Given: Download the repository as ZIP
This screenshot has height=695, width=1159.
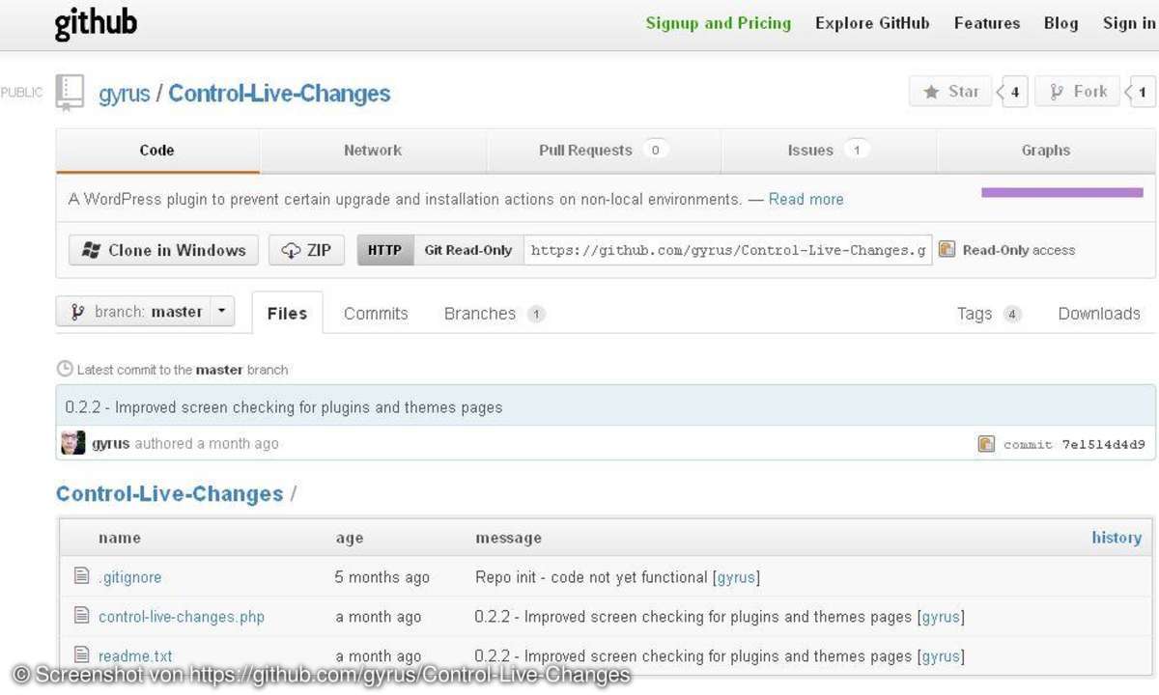Looking at the screenshot, I should coord(306,250).
